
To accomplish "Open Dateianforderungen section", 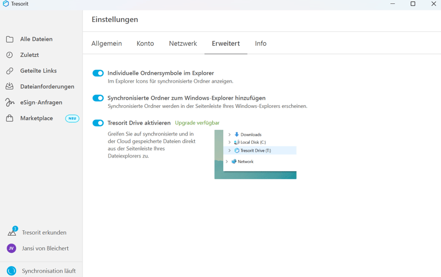I will [47, 86].
